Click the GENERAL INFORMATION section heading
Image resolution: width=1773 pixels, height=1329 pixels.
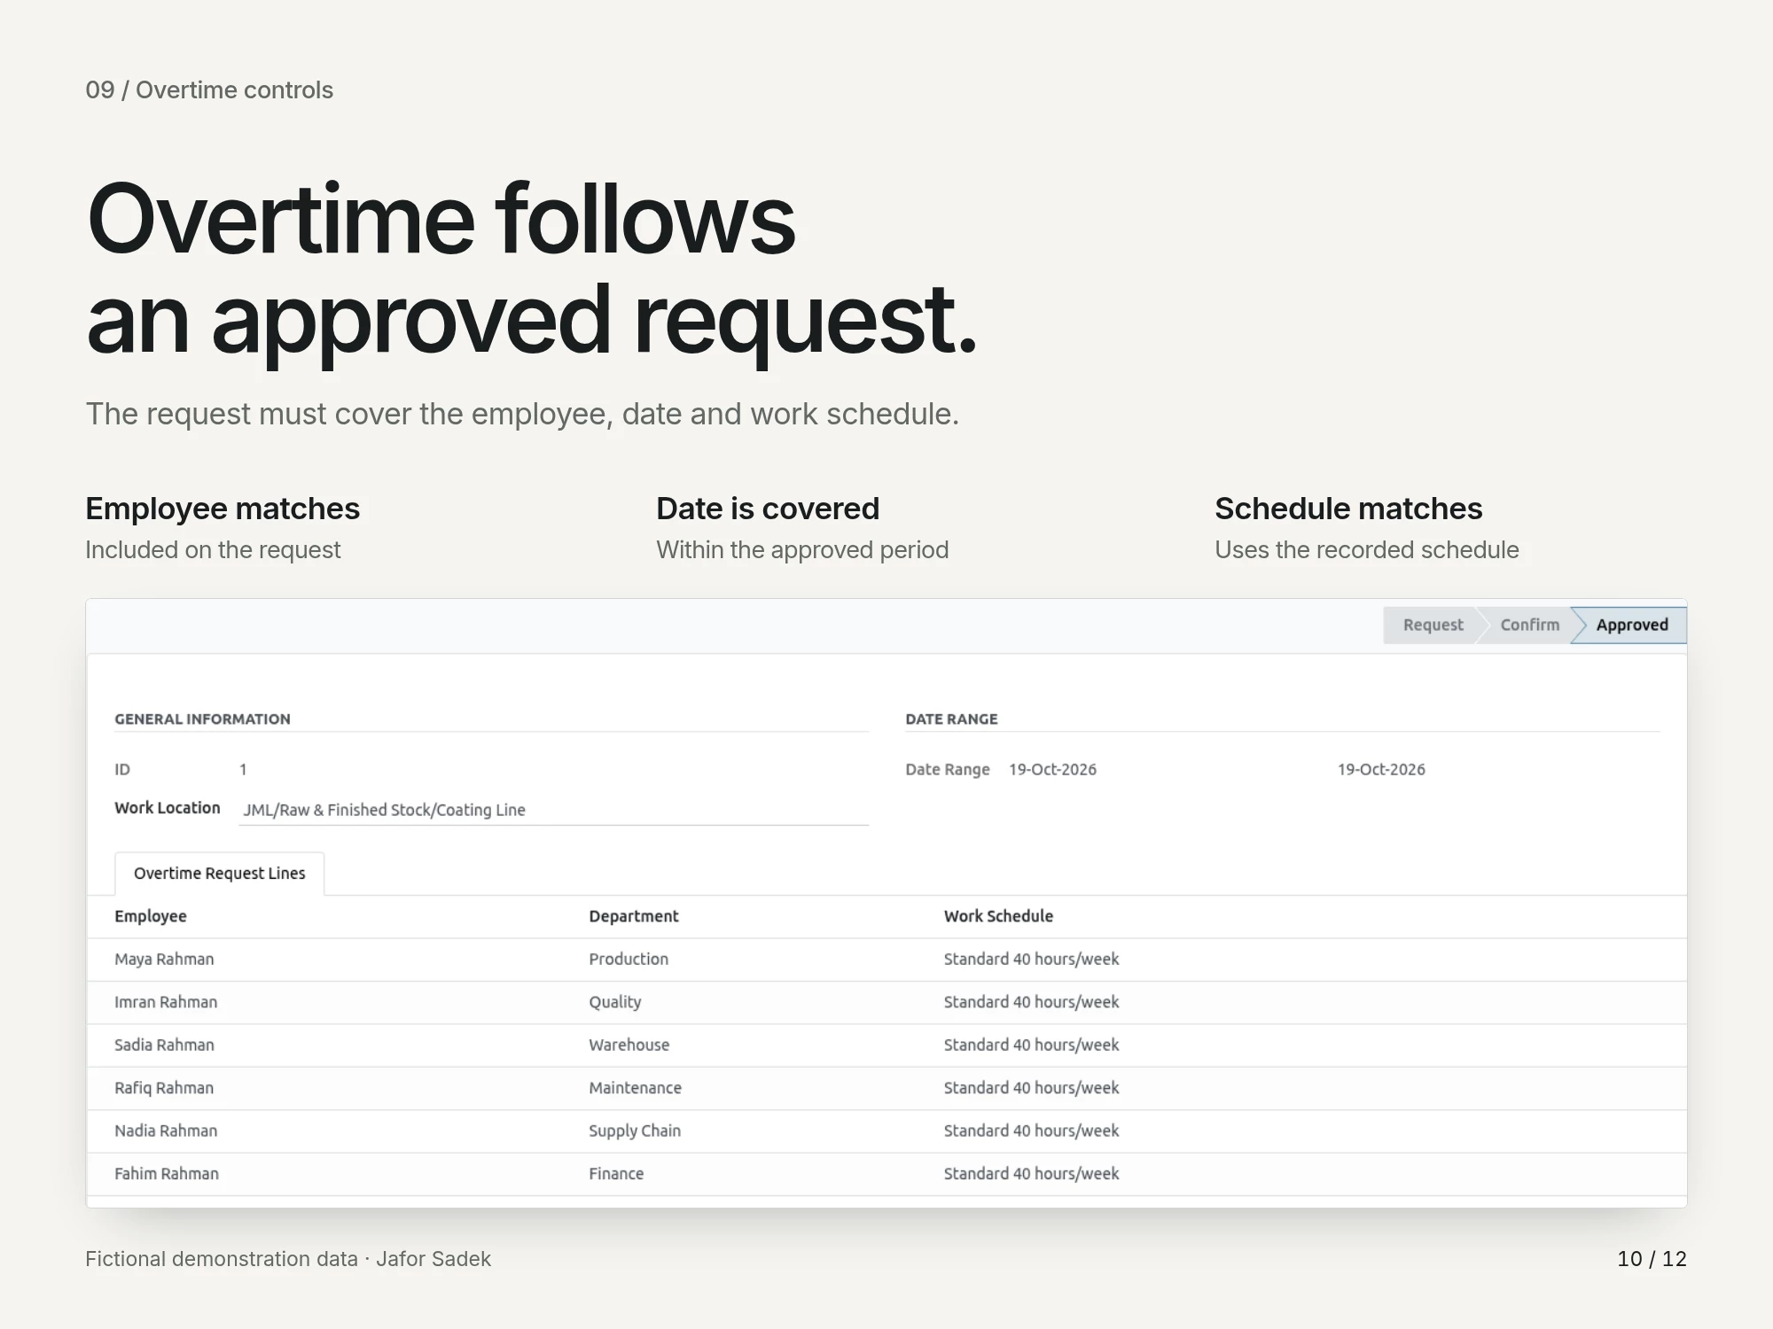point(202,719)
